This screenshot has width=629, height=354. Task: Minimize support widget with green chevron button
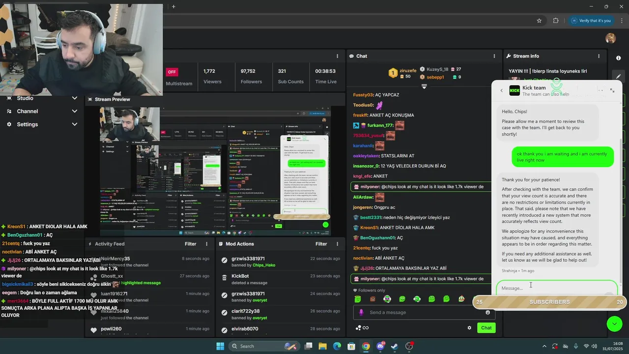(614, 324)
